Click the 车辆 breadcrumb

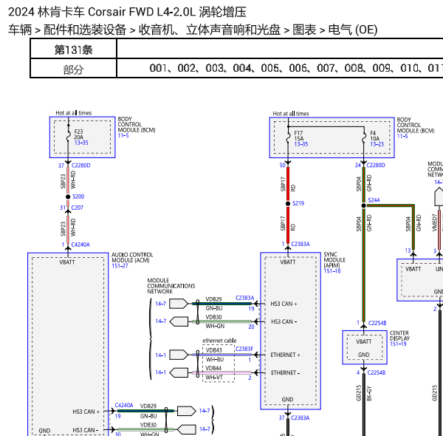20,30
